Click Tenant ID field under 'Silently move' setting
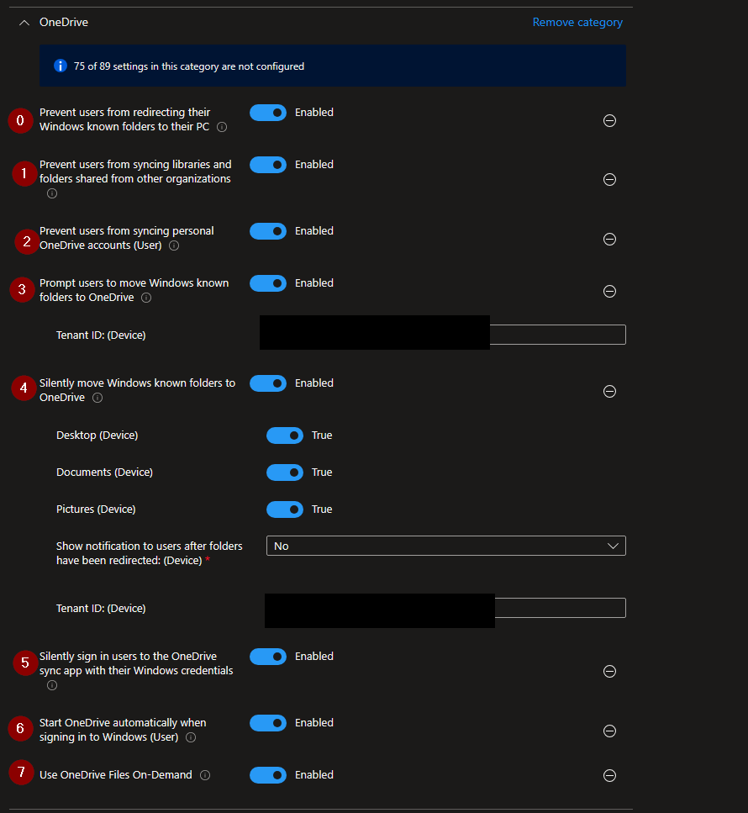Viewport: 748px width, 813px height. [x=560, y=608]
